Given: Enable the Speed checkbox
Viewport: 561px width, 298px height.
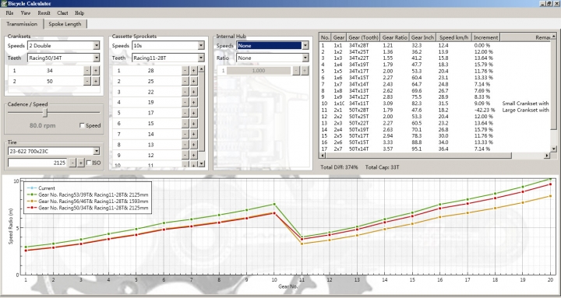Looking at the screenshot, I should pyautogui.click(x=82, y=125).
